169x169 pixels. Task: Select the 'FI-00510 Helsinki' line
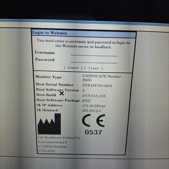tap(53, 147)
